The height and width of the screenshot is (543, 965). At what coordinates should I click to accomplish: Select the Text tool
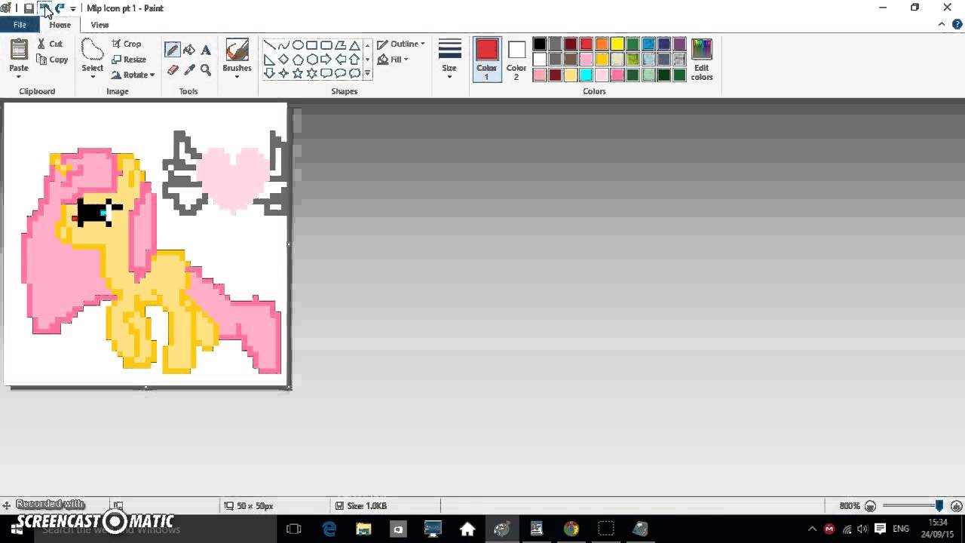pos(206,50)
